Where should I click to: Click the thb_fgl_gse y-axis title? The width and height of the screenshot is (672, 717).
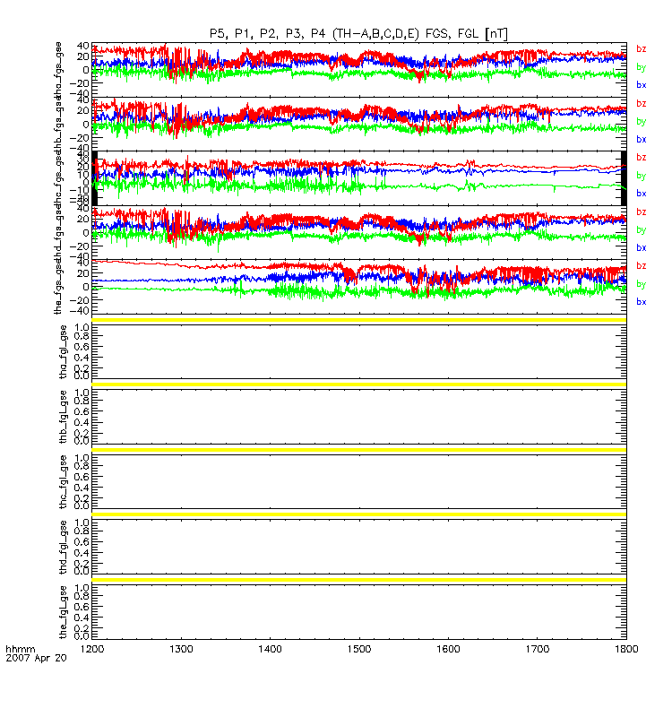click(x=63, y=417)
